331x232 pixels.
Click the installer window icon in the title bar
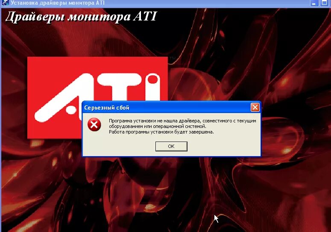[x=5, y=3]
